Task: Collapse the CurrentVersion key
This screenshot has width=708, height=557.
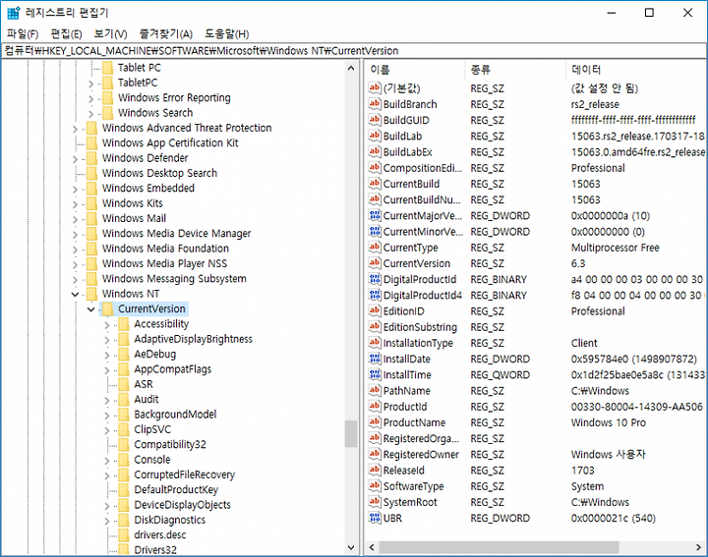Action: coord(91,309)
